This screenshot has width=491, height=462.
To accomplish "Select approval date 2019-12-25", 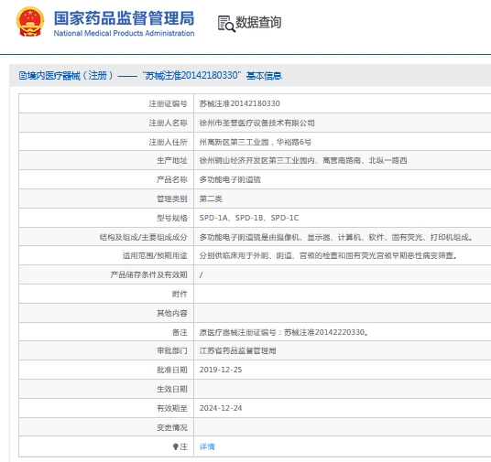I will (221, 370).
